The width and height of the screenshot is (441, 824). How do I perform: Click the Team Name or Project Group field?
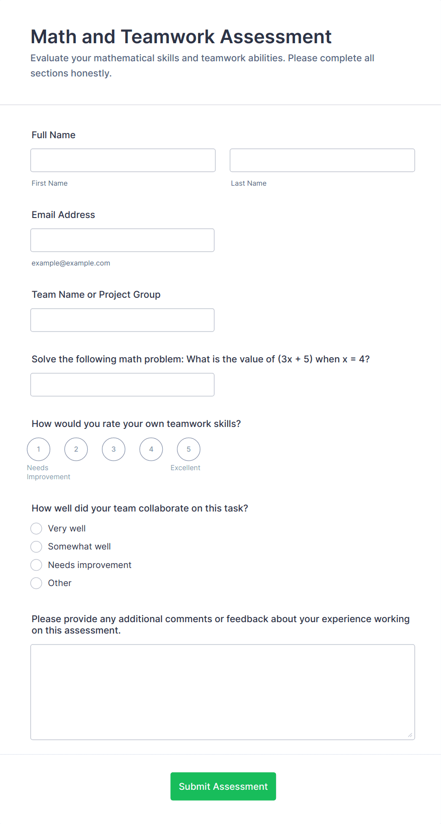click(122, 320)
